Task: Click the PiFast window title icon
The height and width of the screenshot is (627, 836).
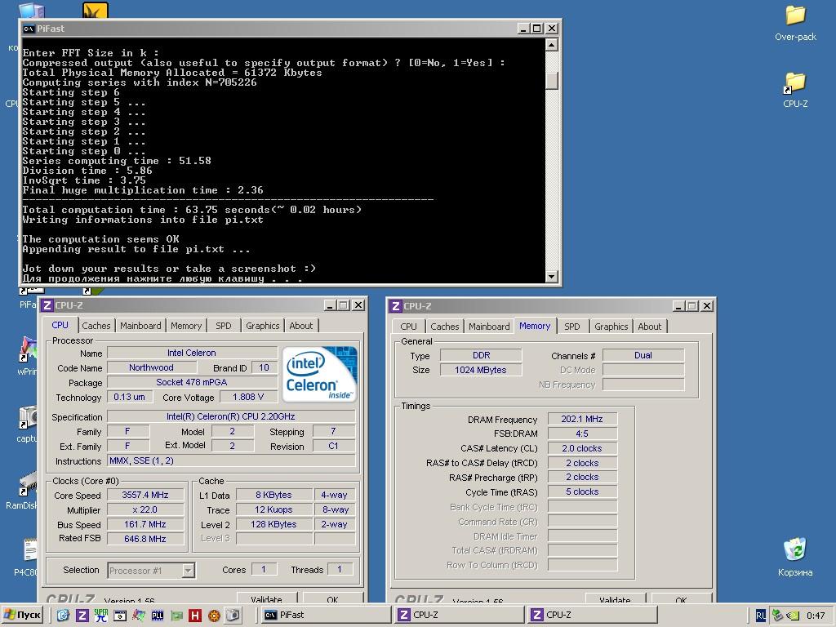Action: click(29, 29)
